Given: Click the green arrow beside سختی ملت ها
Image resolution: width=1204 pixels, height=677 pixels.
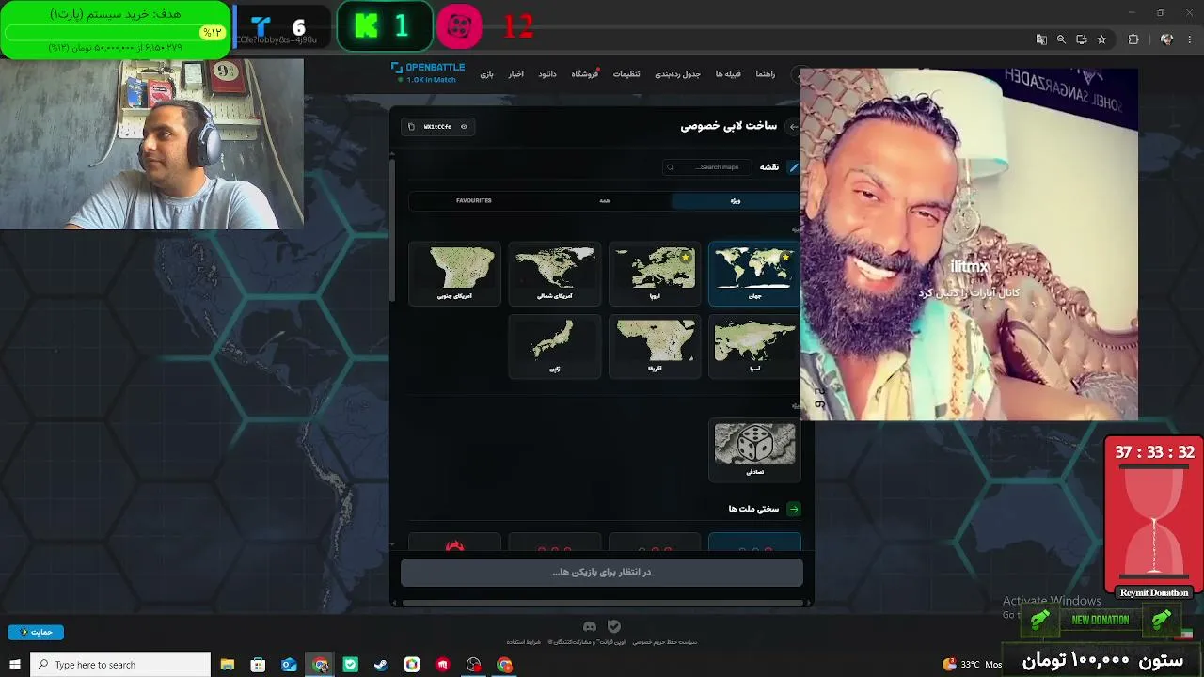Looking at the screenshot, I should pyautogui.click(x=794, y=509).
